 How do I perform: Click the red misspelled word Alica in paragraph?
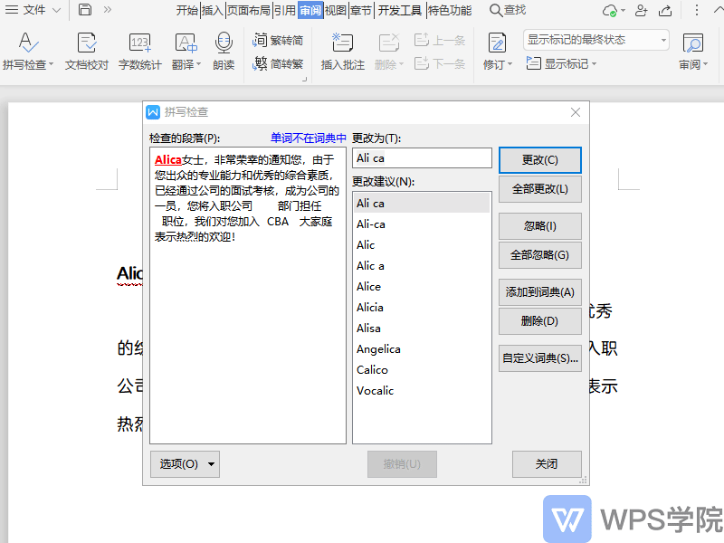pyautogui.click(x=168, y=160)
